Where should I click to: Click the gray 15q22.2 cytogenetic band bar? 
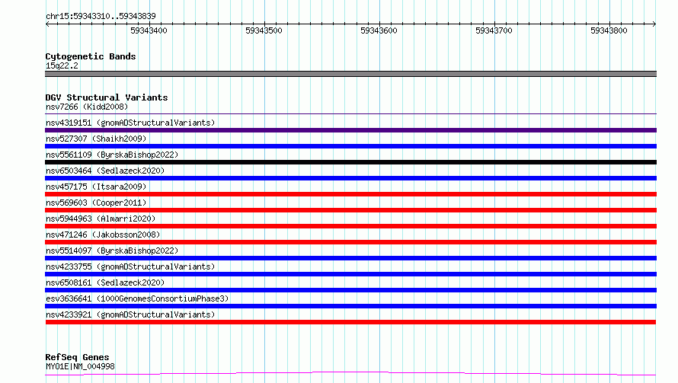coord(350,74)
